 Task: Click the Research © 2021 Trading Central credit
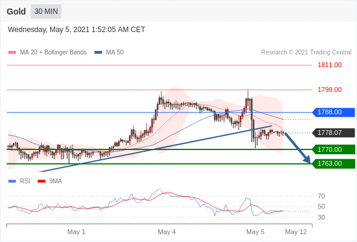tap(306, 53)
